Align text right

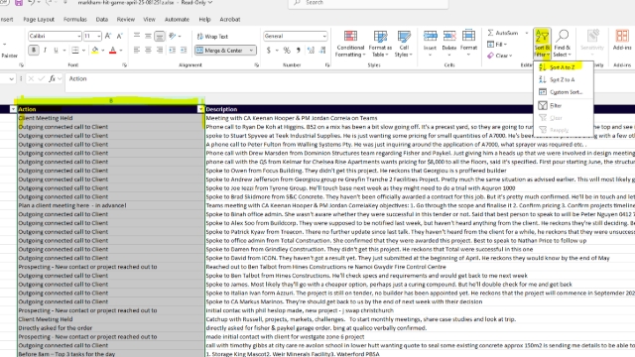(160, 51)
